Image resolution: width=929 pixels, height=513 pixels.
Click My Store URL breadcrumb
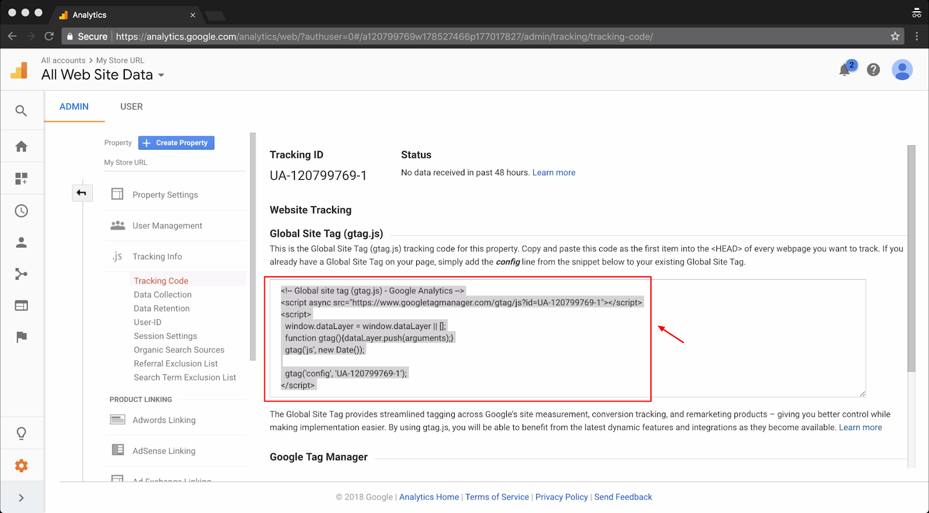coord(120,60)
